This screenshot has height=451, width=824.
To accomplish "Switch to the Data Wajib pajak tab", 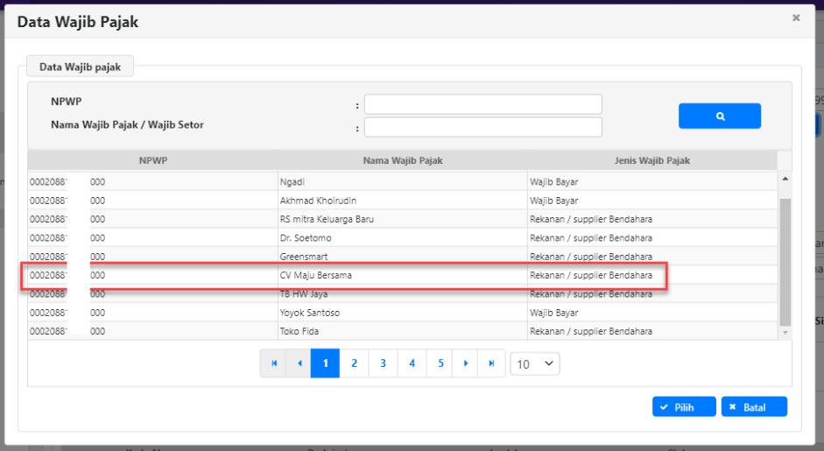I will tap(80, 67).
